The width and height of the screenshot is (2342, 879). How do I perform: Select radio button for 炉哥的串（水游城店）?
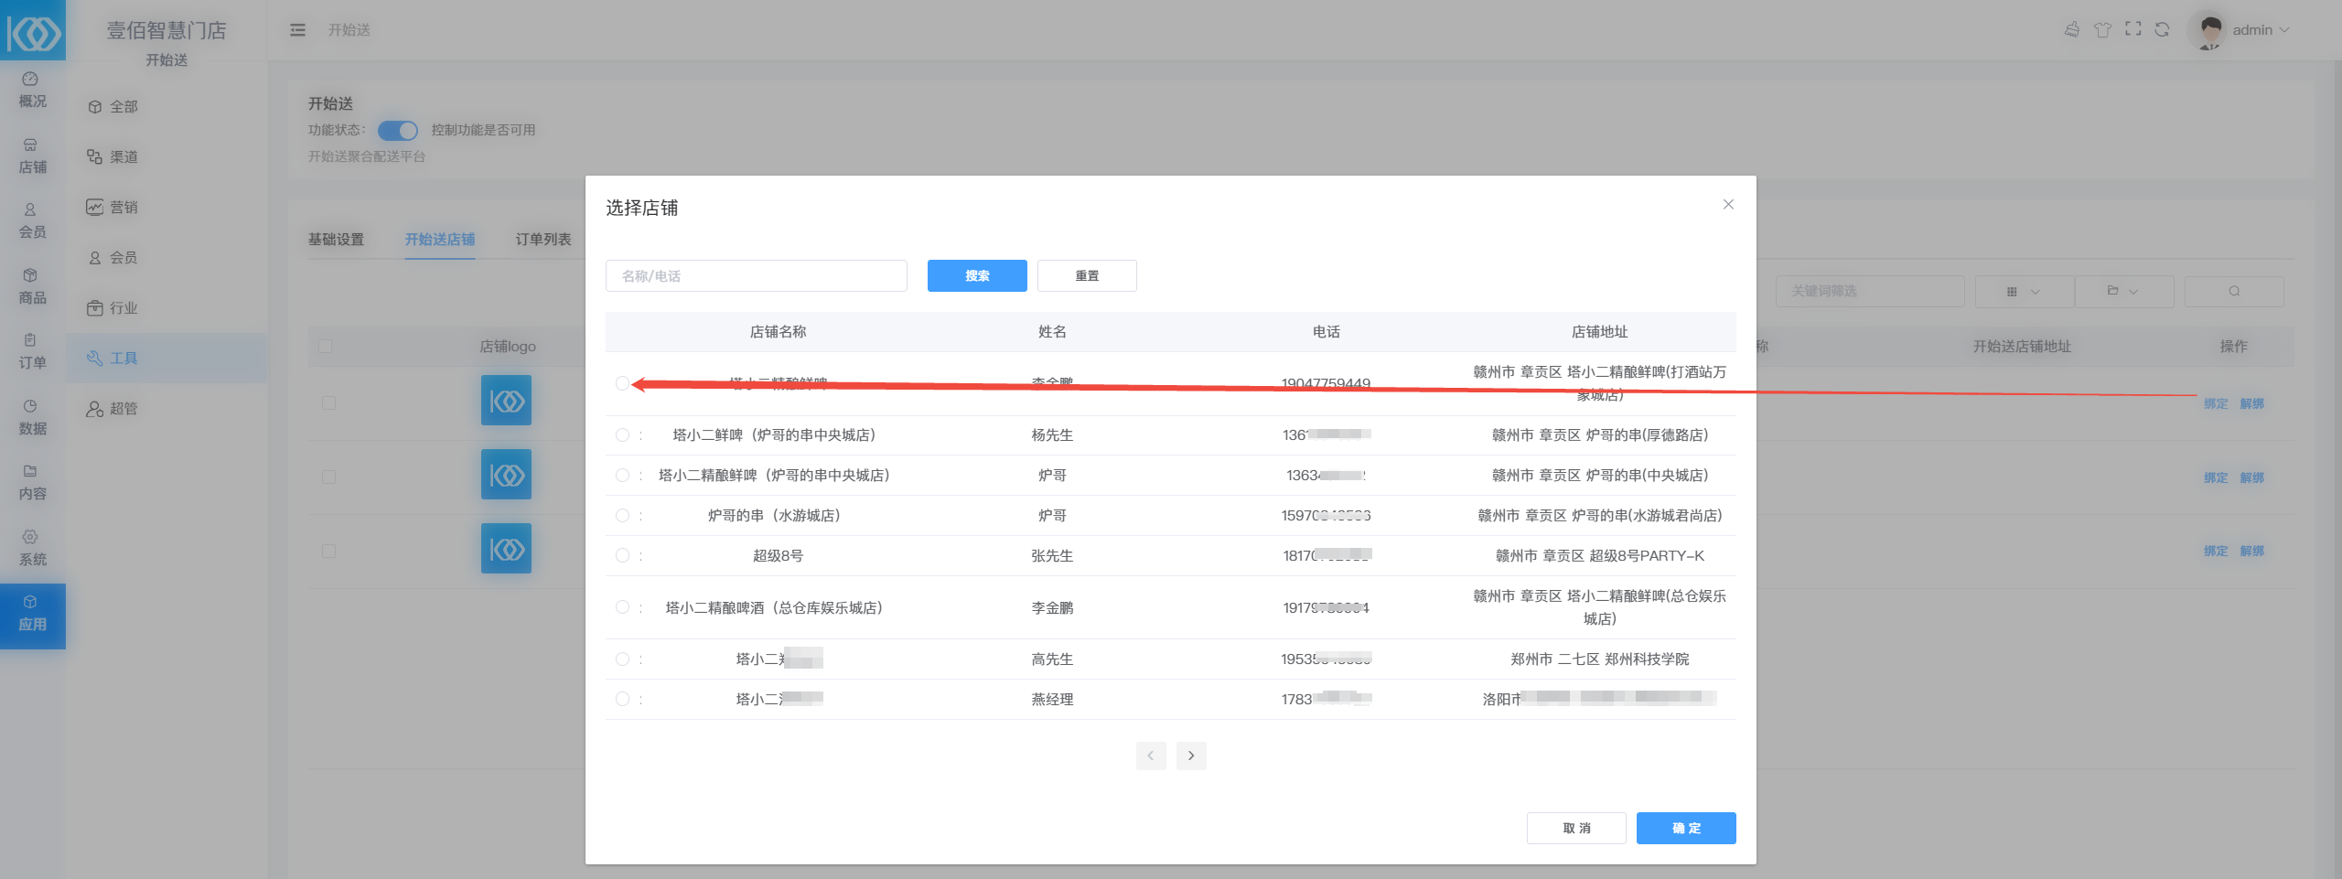coord(622,516)
